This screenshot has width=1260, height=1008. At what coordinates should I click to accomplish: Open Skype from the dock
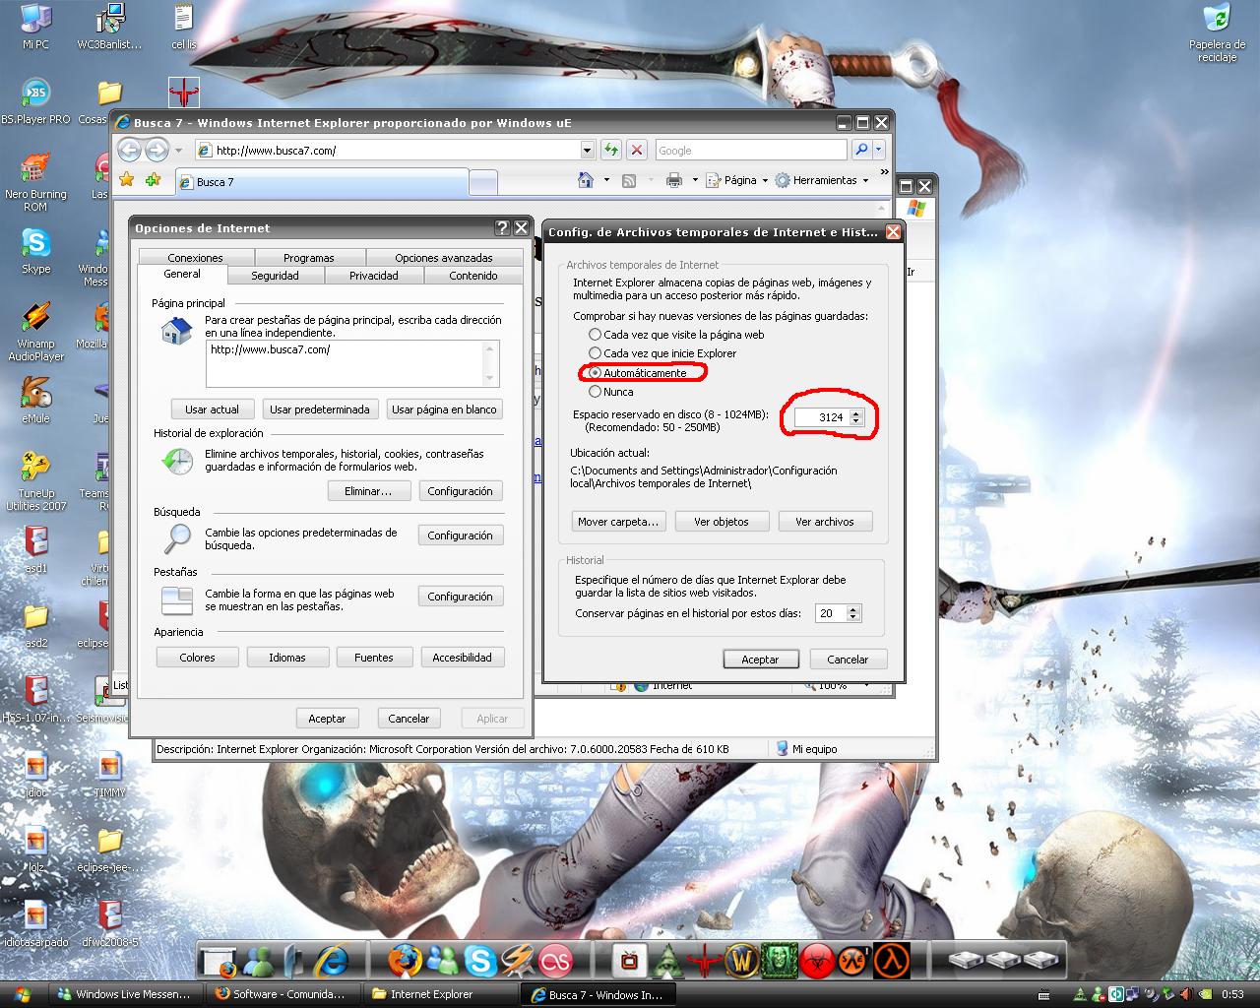(x=479, y=959)
